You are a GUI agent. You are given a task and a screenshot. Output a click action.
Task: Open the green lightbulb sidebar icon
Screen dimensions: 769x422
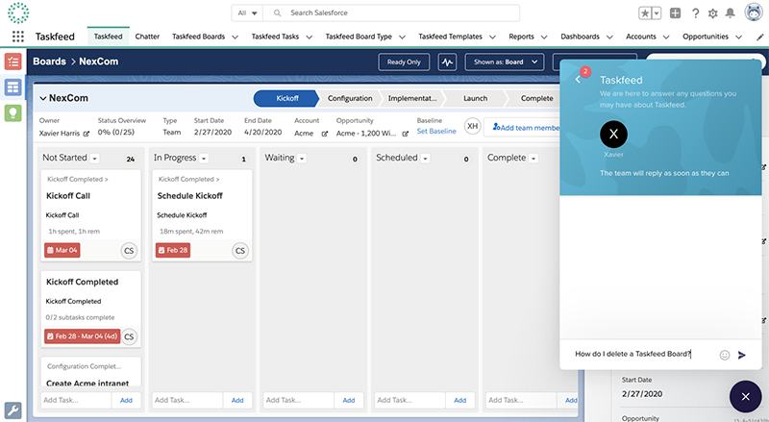(x=13, y=113)
